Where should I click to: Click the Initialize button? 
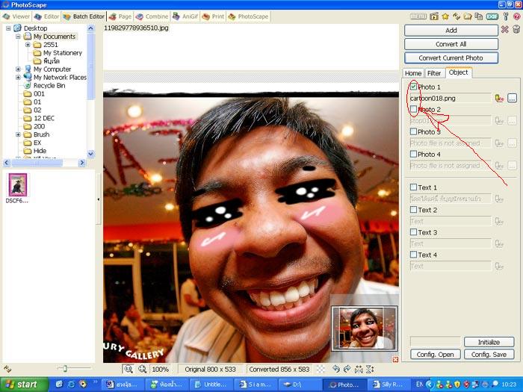click(489, 342)
